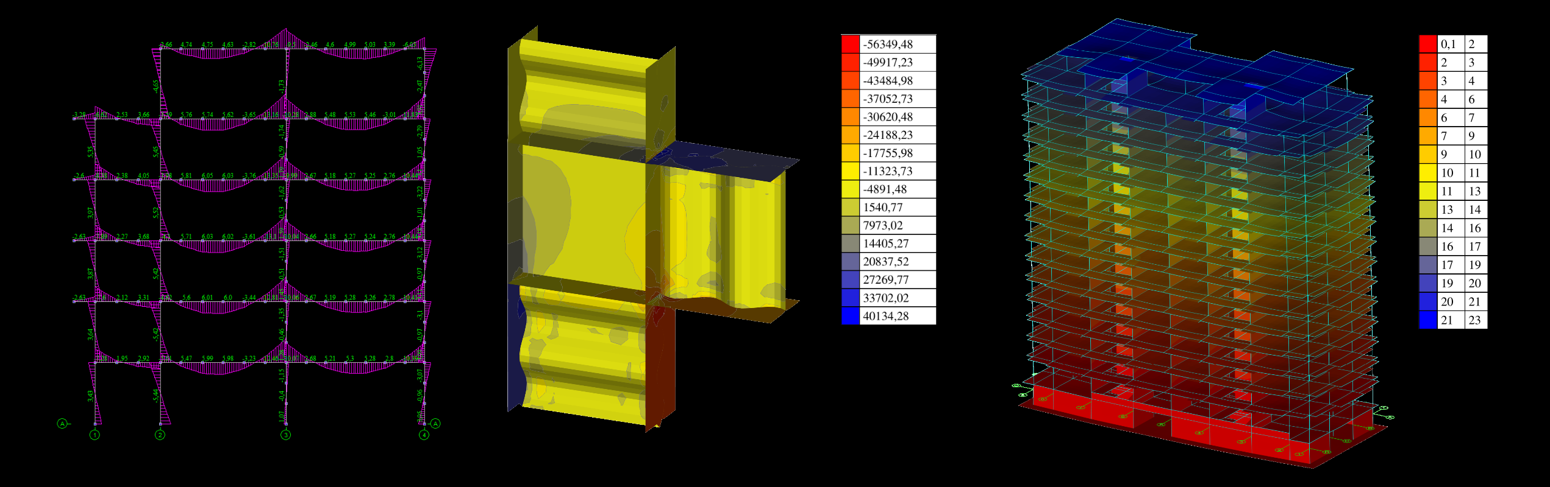
Task: Pick the blue swatch for range 21 to 23
Action: (x=1428, y=320)
